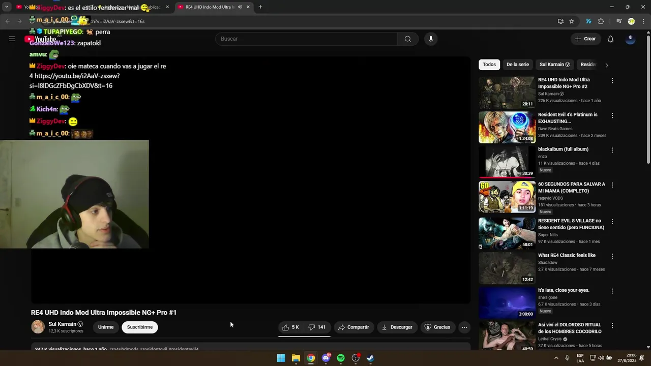Open the RESIDENT EVIL 8 VILLAGE thumbnail
The height and width of the screenshot is (366, 651).
[x=507, y=233]
